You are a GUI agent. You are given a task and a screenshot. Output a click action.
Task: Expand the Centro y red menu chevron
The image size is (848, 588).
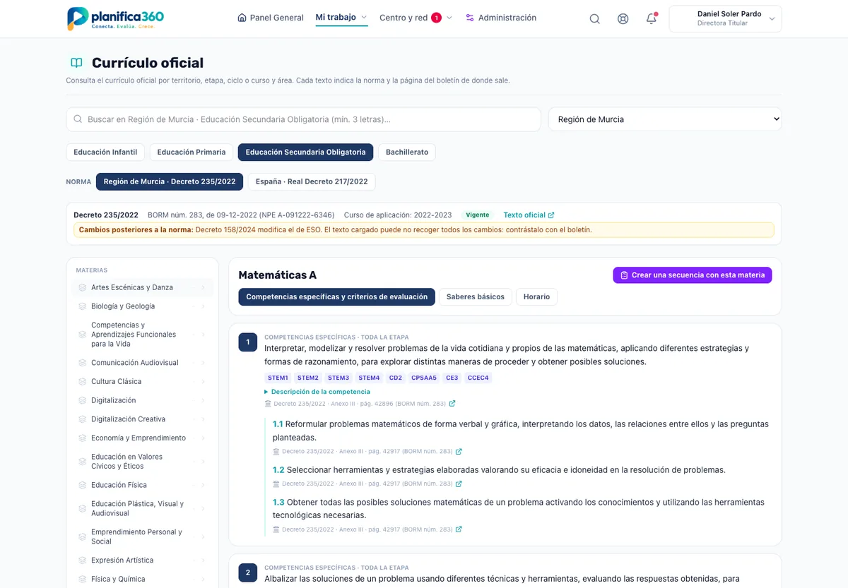pyautogui.click(x=449, y=18)
